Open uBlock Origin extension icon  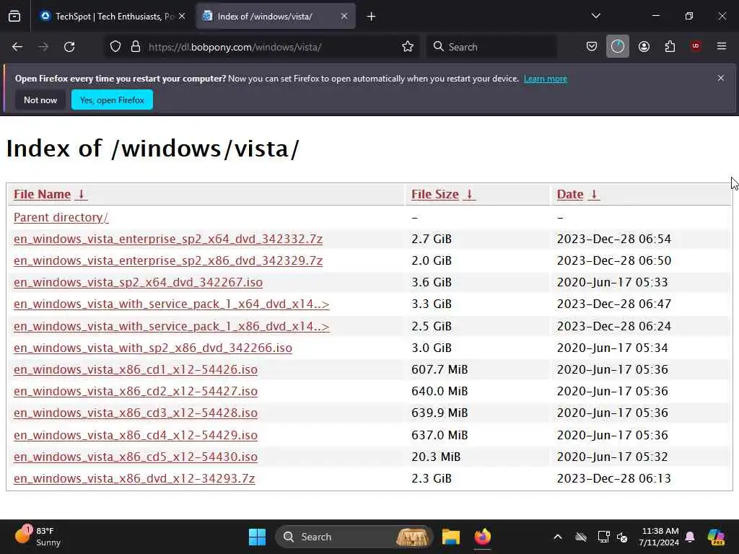click(x=696, y=47)
